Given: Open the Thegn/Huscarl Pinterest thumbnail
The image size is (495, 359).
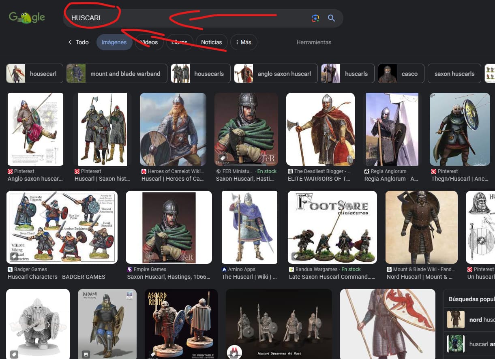Looking at the screenshot, I should point(460,129).
